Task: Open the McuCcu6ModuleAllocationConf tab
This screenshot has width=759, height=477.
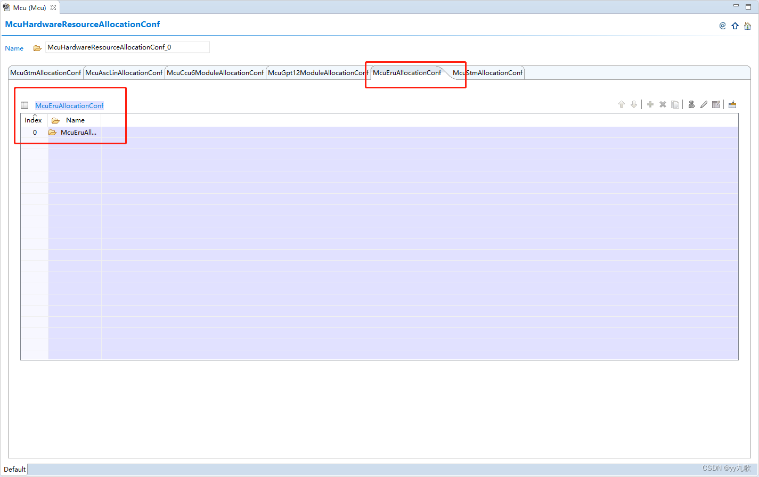Action: click(x=215, y=73)
